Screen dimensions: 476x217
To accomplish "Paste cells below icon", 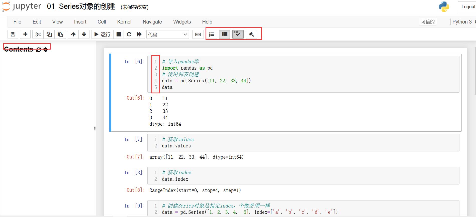I will coord(60,34).
